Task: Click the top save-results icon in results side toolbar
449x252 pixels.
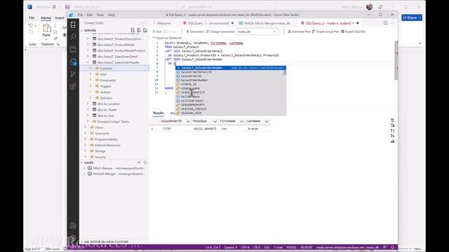Action: pos(393,120)
